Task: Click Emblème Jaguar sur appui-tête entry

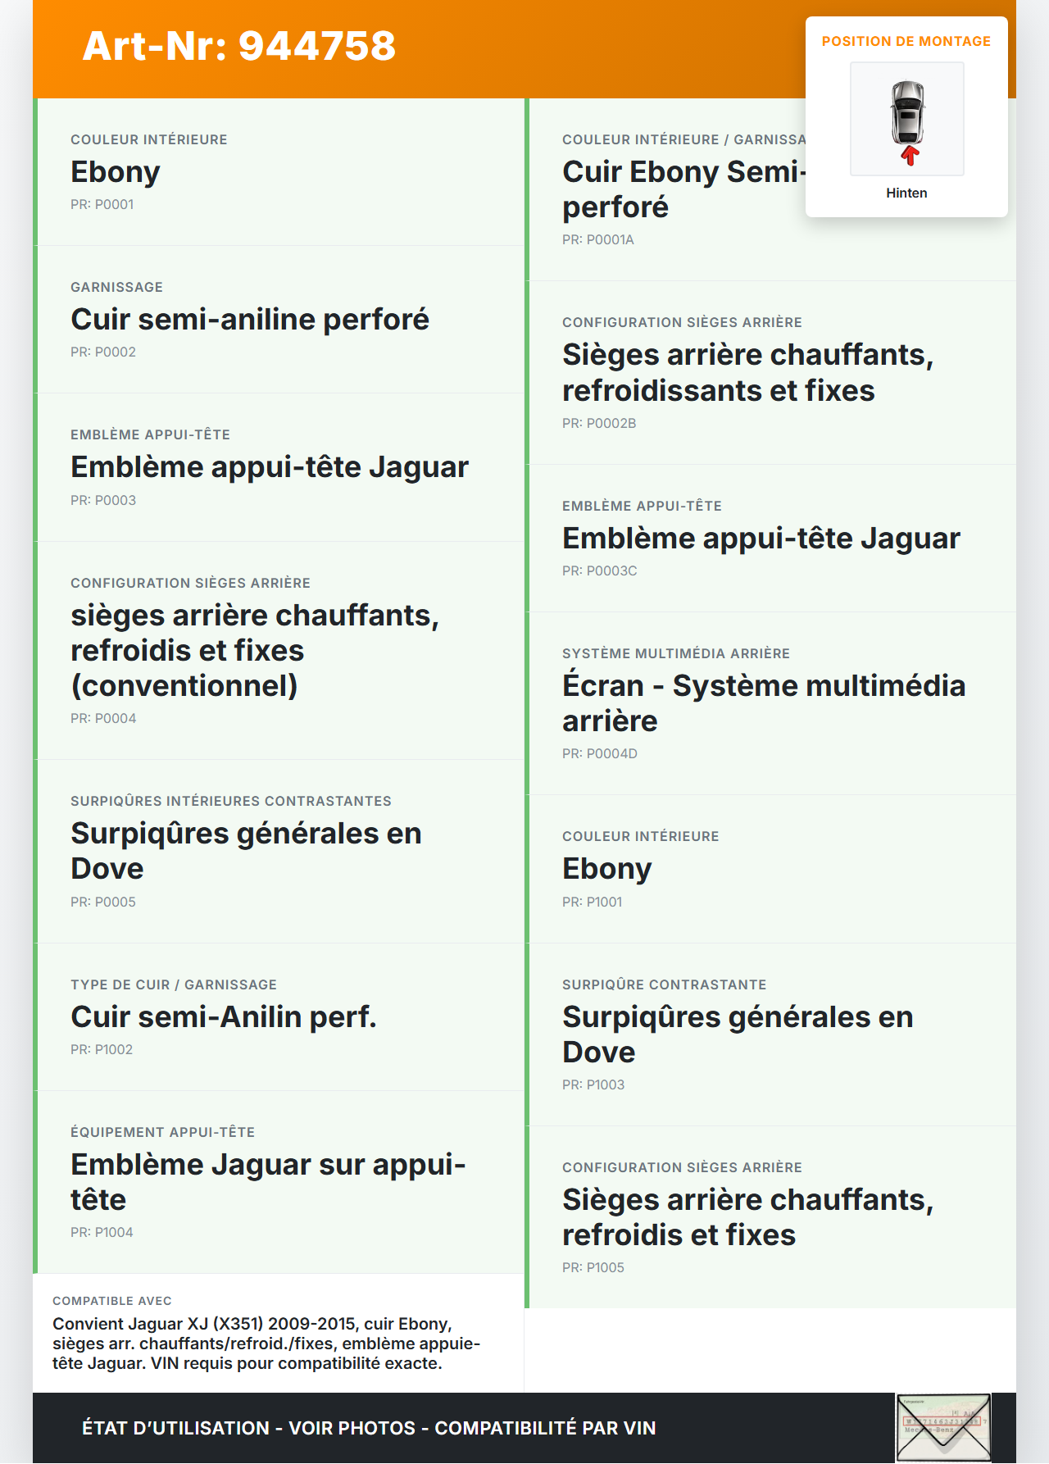Action: [268, 1182]
